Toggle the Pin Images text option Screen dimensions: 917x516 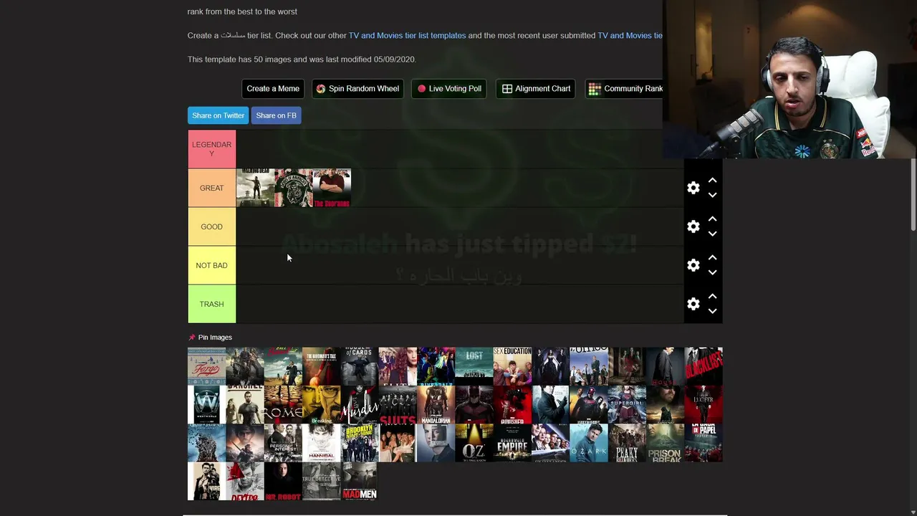point(215,338)
